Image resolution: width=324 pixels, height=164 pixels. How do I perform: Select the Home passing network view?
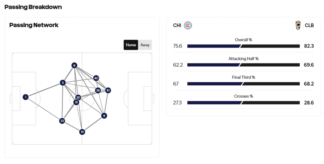tap(131, 45)
